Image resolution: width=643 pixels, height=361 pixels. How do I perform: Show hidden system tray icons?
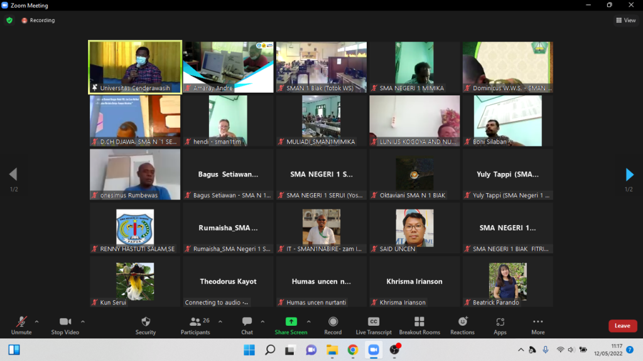(521, 350)
